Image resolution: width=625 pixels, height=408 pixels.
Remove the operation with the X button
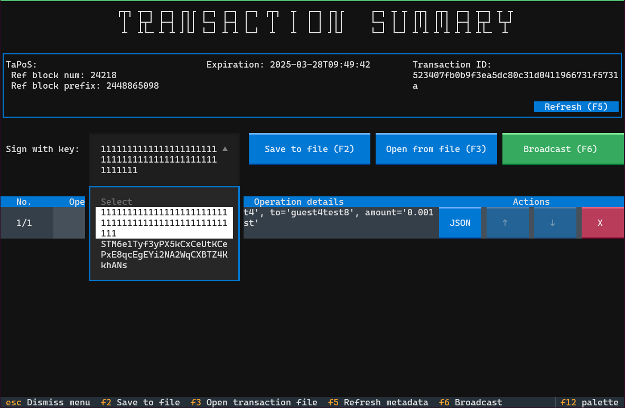600,223
